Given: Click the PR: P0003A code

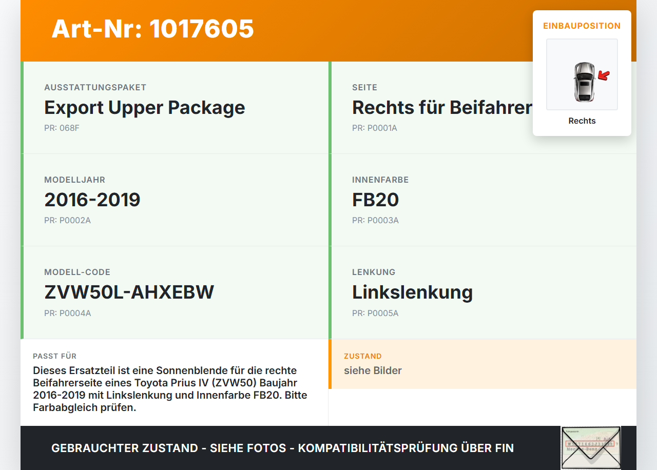Looking at the screenshot, I should [x=375, y=221].
